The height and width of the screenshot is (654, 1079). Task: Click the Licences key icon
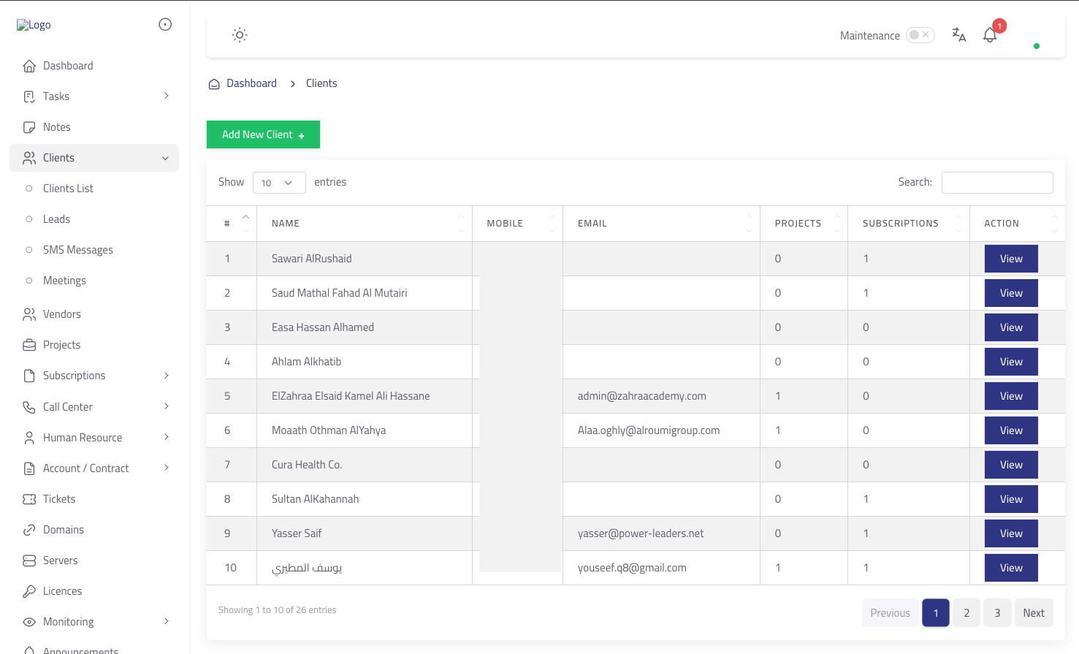pos(29,591)
